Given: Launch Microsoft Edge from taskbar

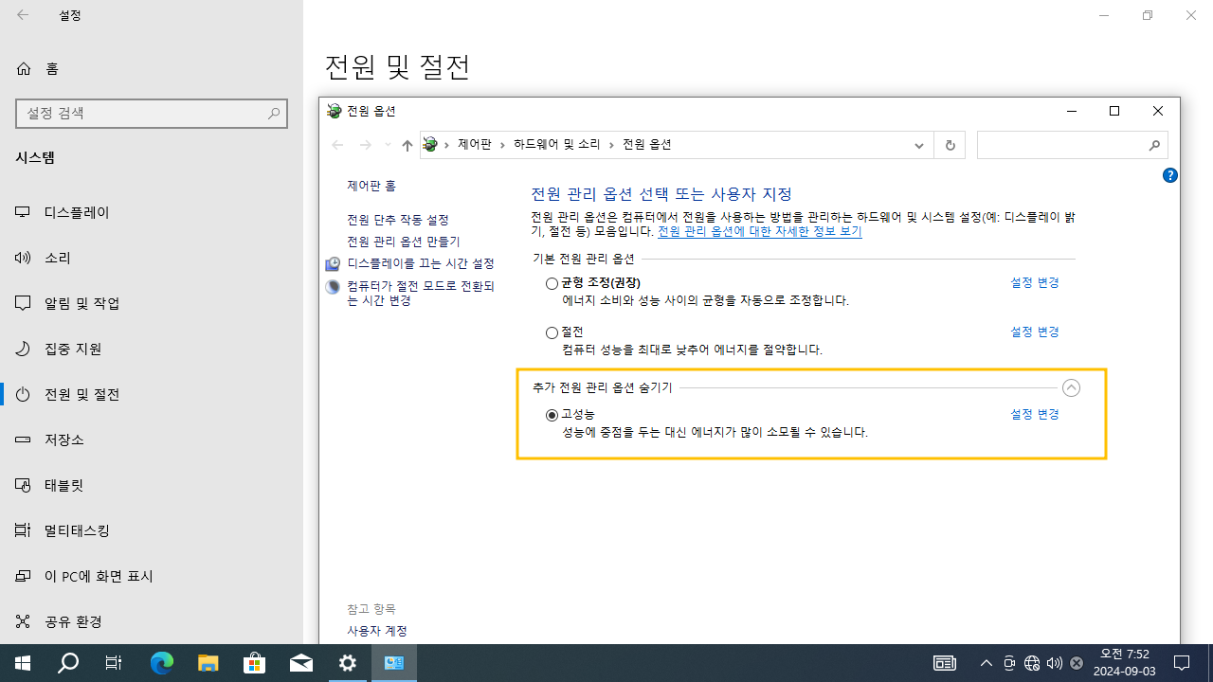Looking at the screenshot, I should (162, 663).
